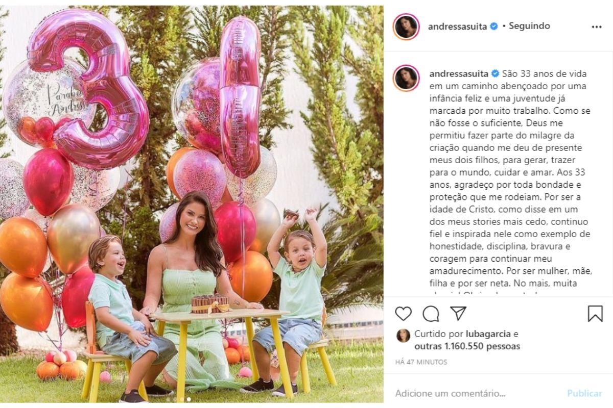Click verified badge next to header username
Image resolution: width=613 pixels, height=408 pixels.
(494, 27)
